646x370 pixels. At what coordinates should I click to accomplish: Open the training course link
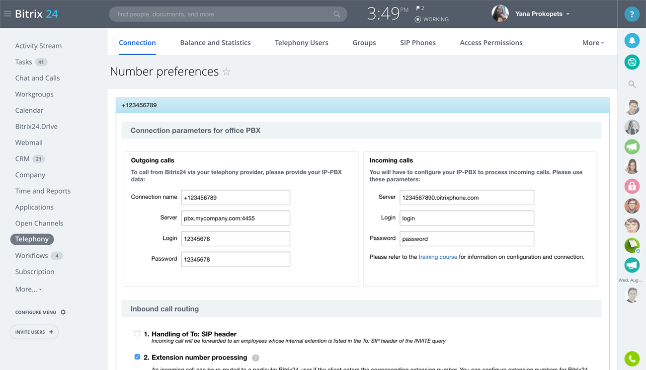tap(437, 257)
